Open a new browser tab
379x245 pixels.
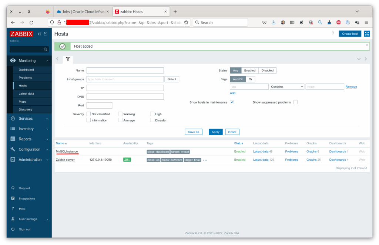coord(175,11)
